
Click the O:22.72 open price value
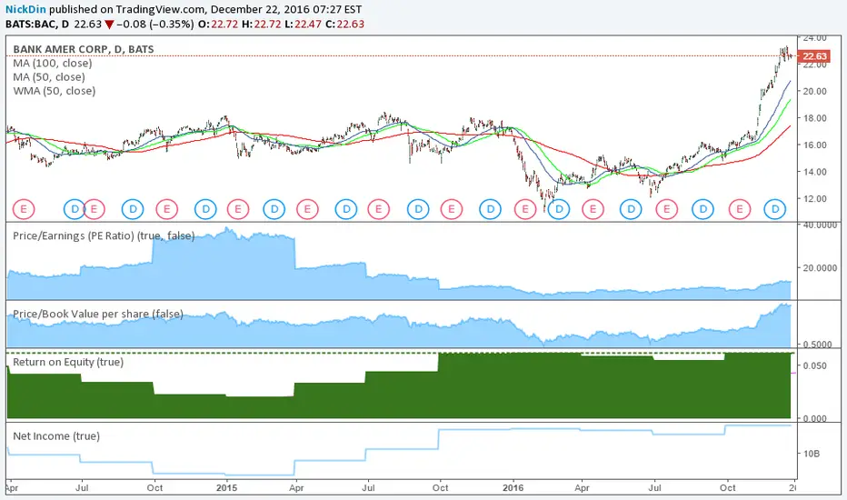[218, 24]
